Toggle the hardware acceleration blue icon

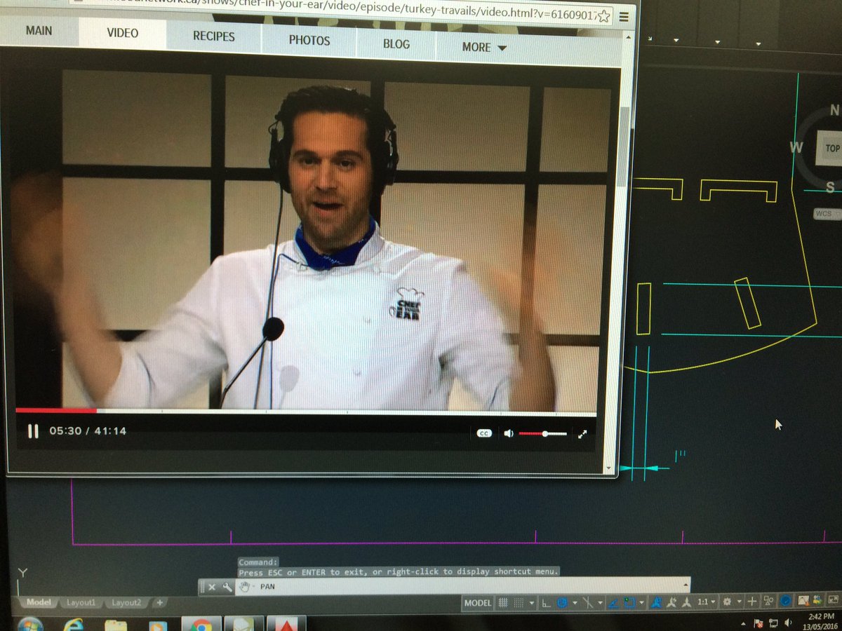pyautogui.click(x=786, y=602)
